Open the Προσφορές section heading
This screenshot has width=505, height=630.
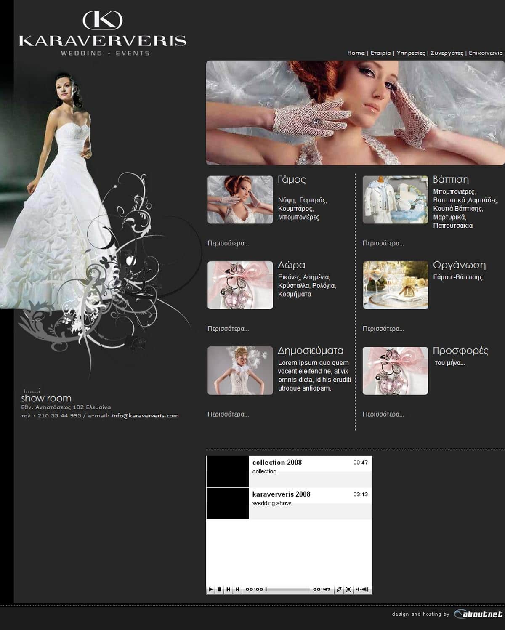point(461,351)
